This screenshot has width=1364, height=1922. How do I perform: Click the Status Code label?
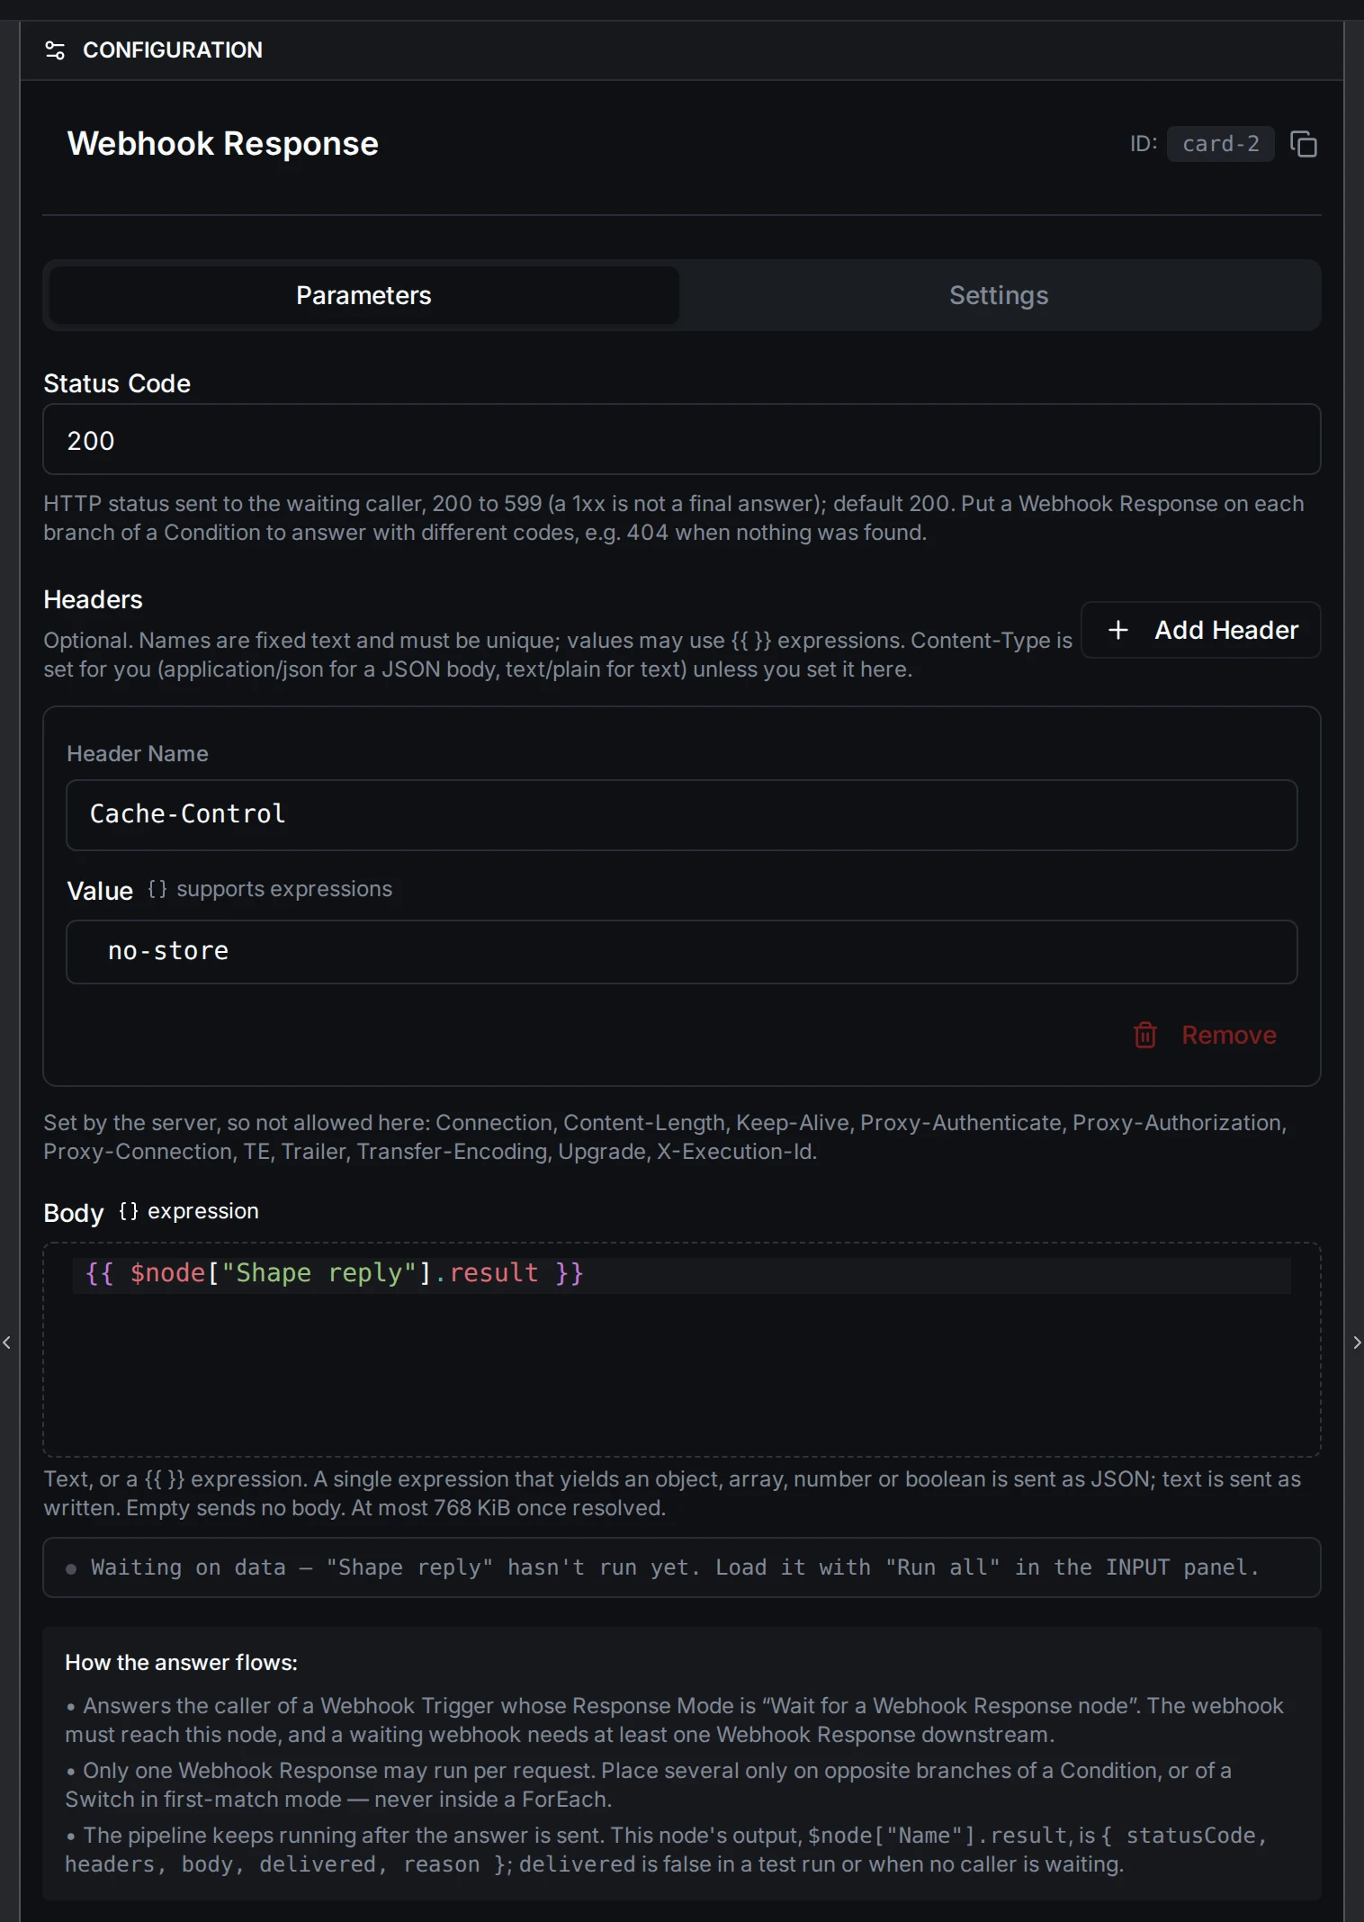pyautogui.click(x=117, y=383)
